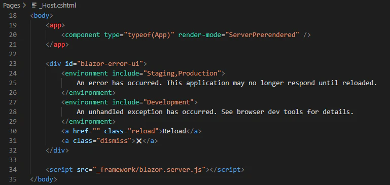The height and width of the screenshot is (185, 390).
Task: Click the "Development" include value
Action: [x=168, y=102]
